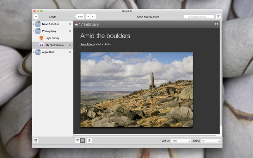The height and width of the screenshot is (158, 253).
Task: Go to previous article with up arrow
Action: [x=88, y=17]
